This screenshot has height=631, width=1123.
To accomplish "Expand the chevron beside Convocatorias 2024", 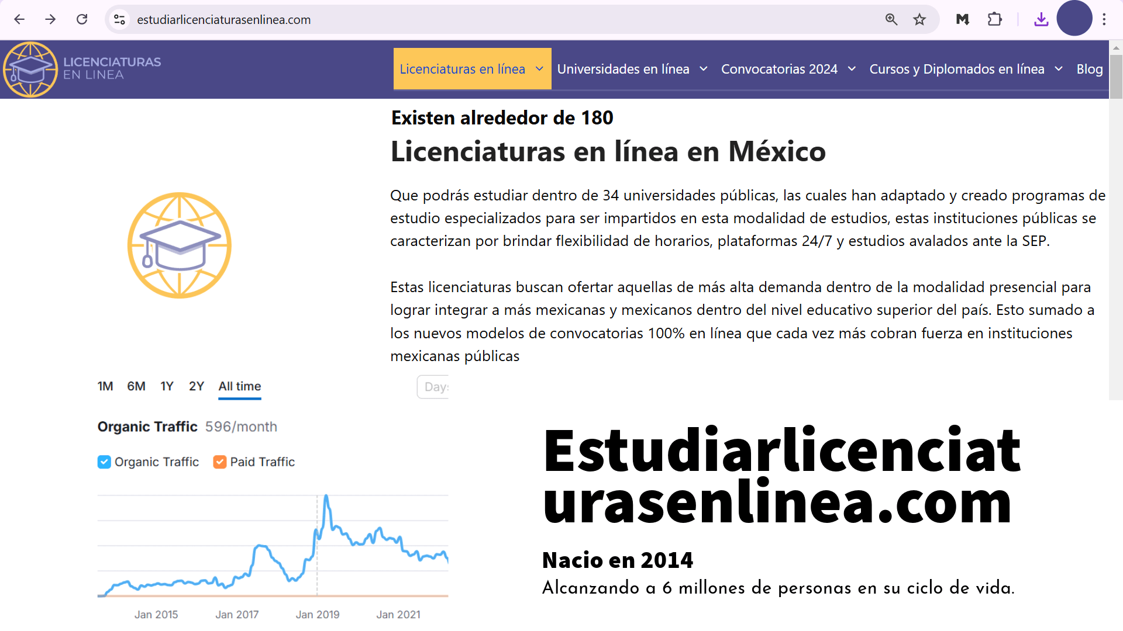I will [852, 69].
